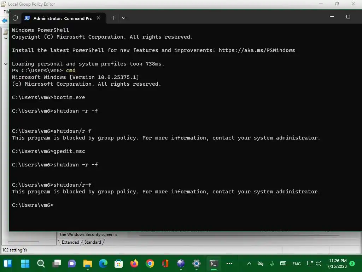The width and height of the screenshot is (362, 272).
Task: Click the PowerShell icon on the tab
Action: coord(27,18)
